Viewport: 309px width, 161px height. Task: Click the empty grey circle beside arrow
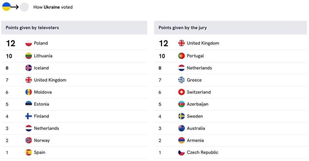click(24, 7)
